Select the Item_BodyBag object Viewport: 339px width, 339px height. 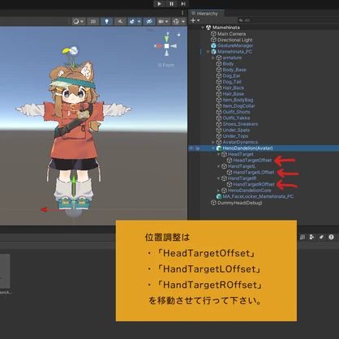coord(238,100)
